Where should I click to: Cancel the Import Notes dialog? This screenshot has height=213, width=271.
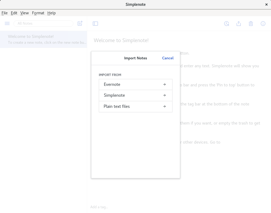pos(168,58)
